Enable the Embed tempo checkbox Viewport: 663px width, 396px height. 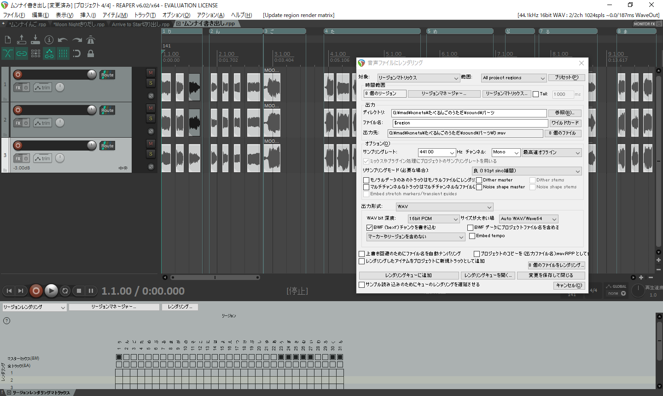click(472, 236)
